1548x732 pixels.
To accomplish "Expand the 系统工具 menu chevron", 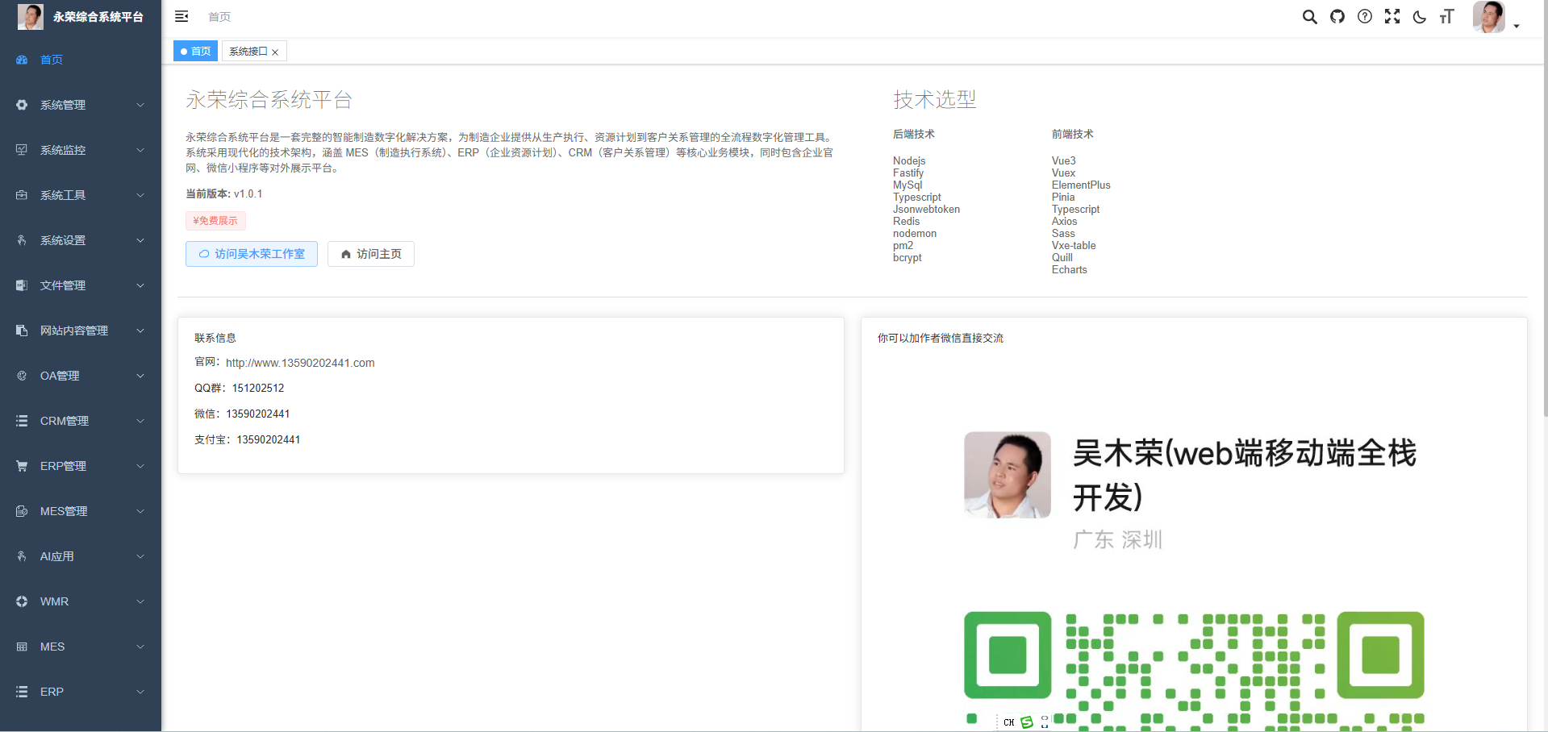I will 140,195.
